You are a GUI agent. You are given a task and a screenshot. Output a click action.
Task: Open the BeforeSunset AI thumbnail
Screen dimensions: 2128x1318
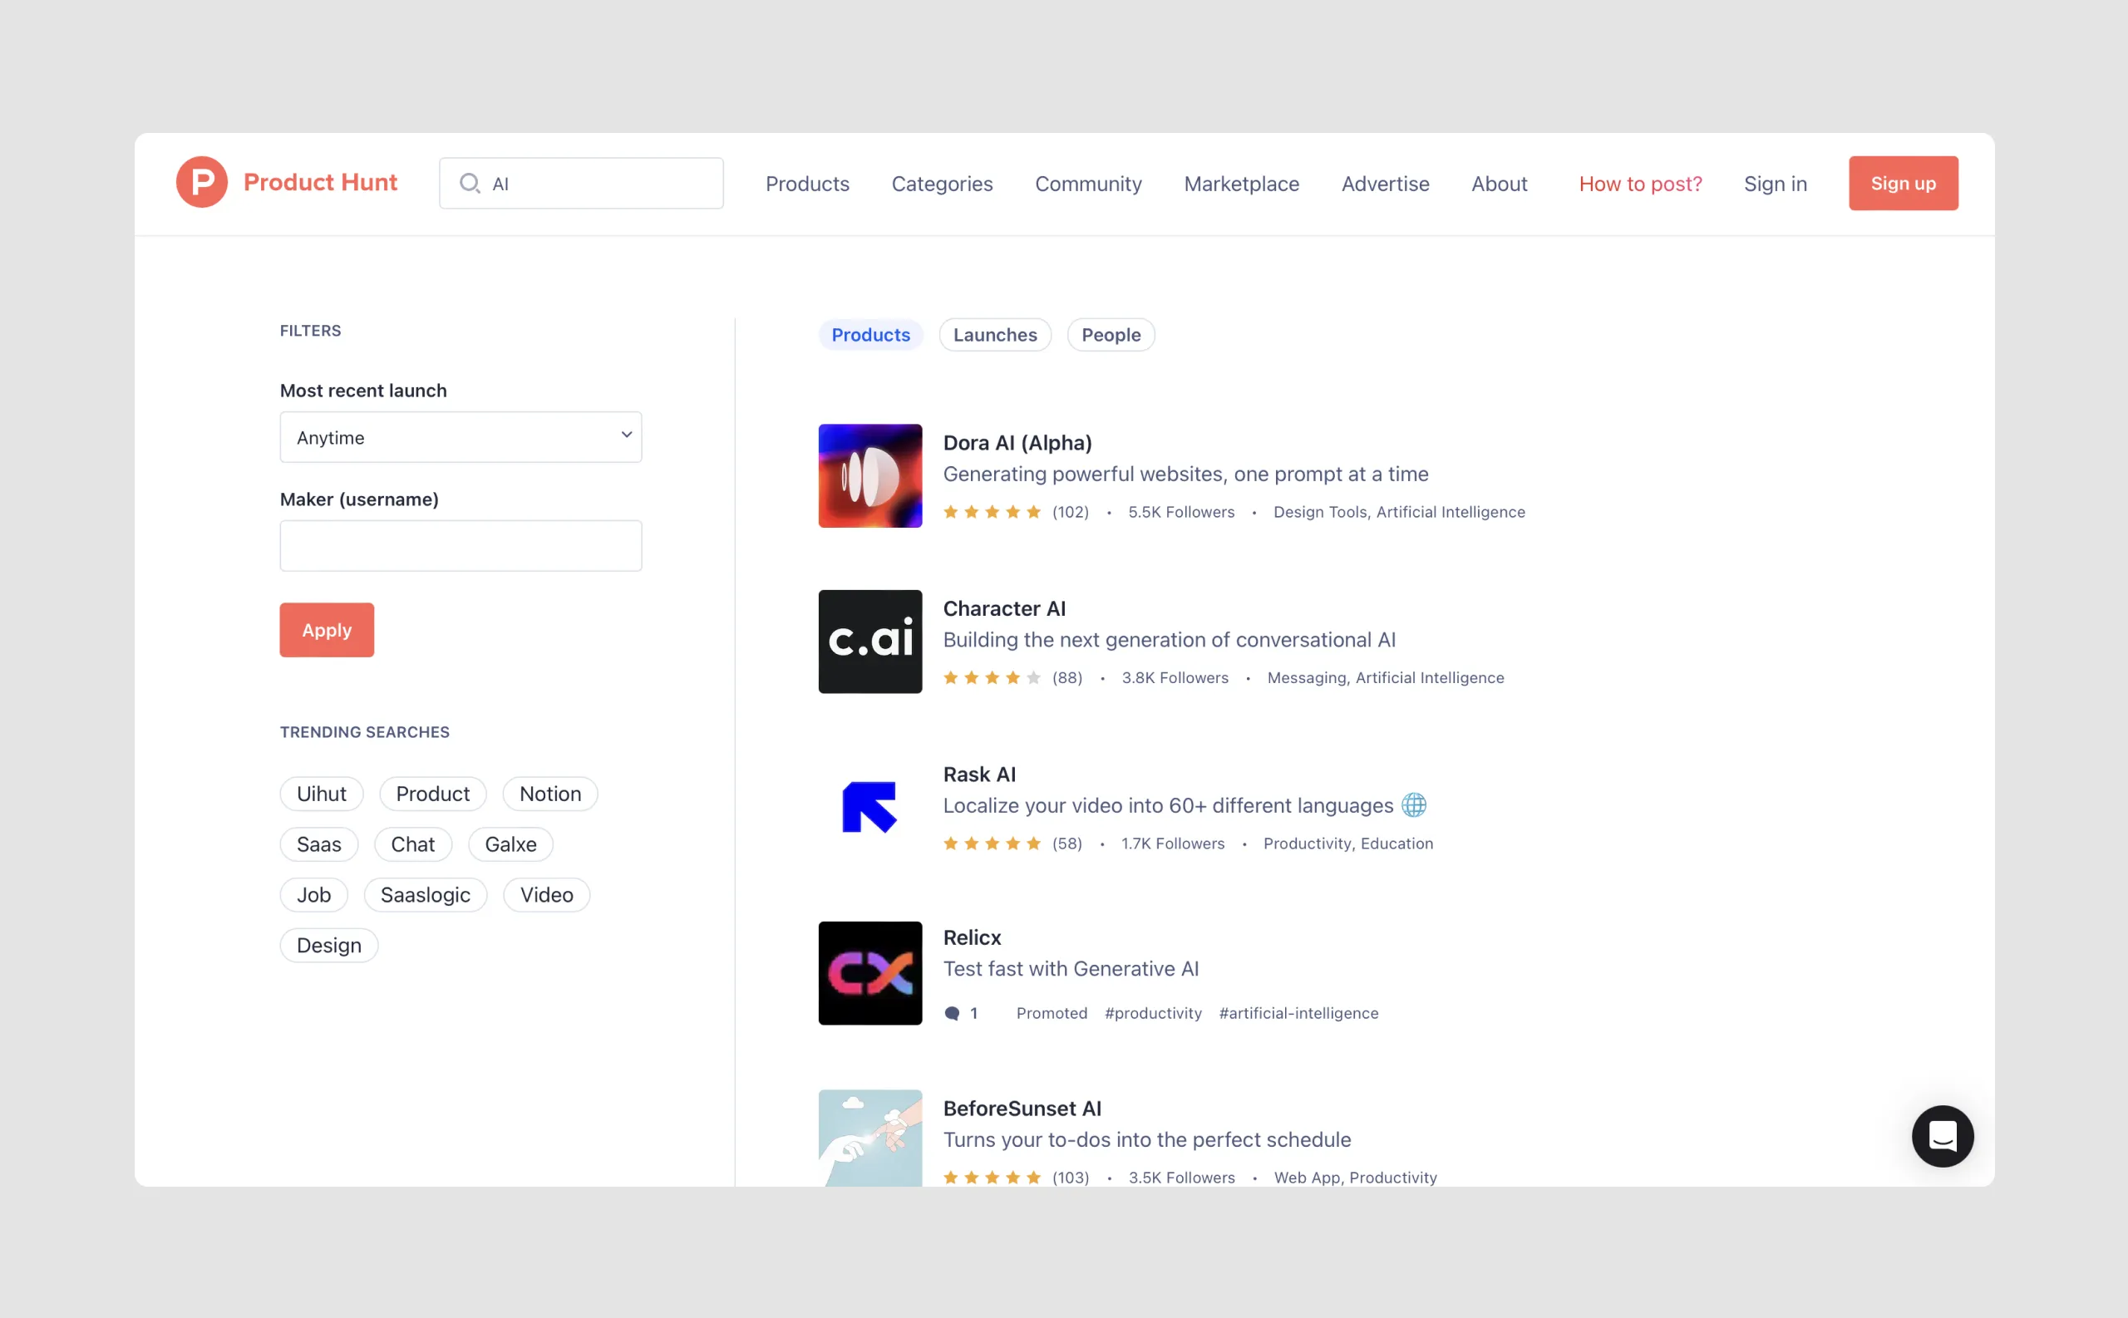870,1138
